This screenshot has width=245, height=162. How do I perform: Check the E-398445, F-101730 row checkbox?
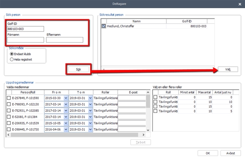click(x=9, y=129)
